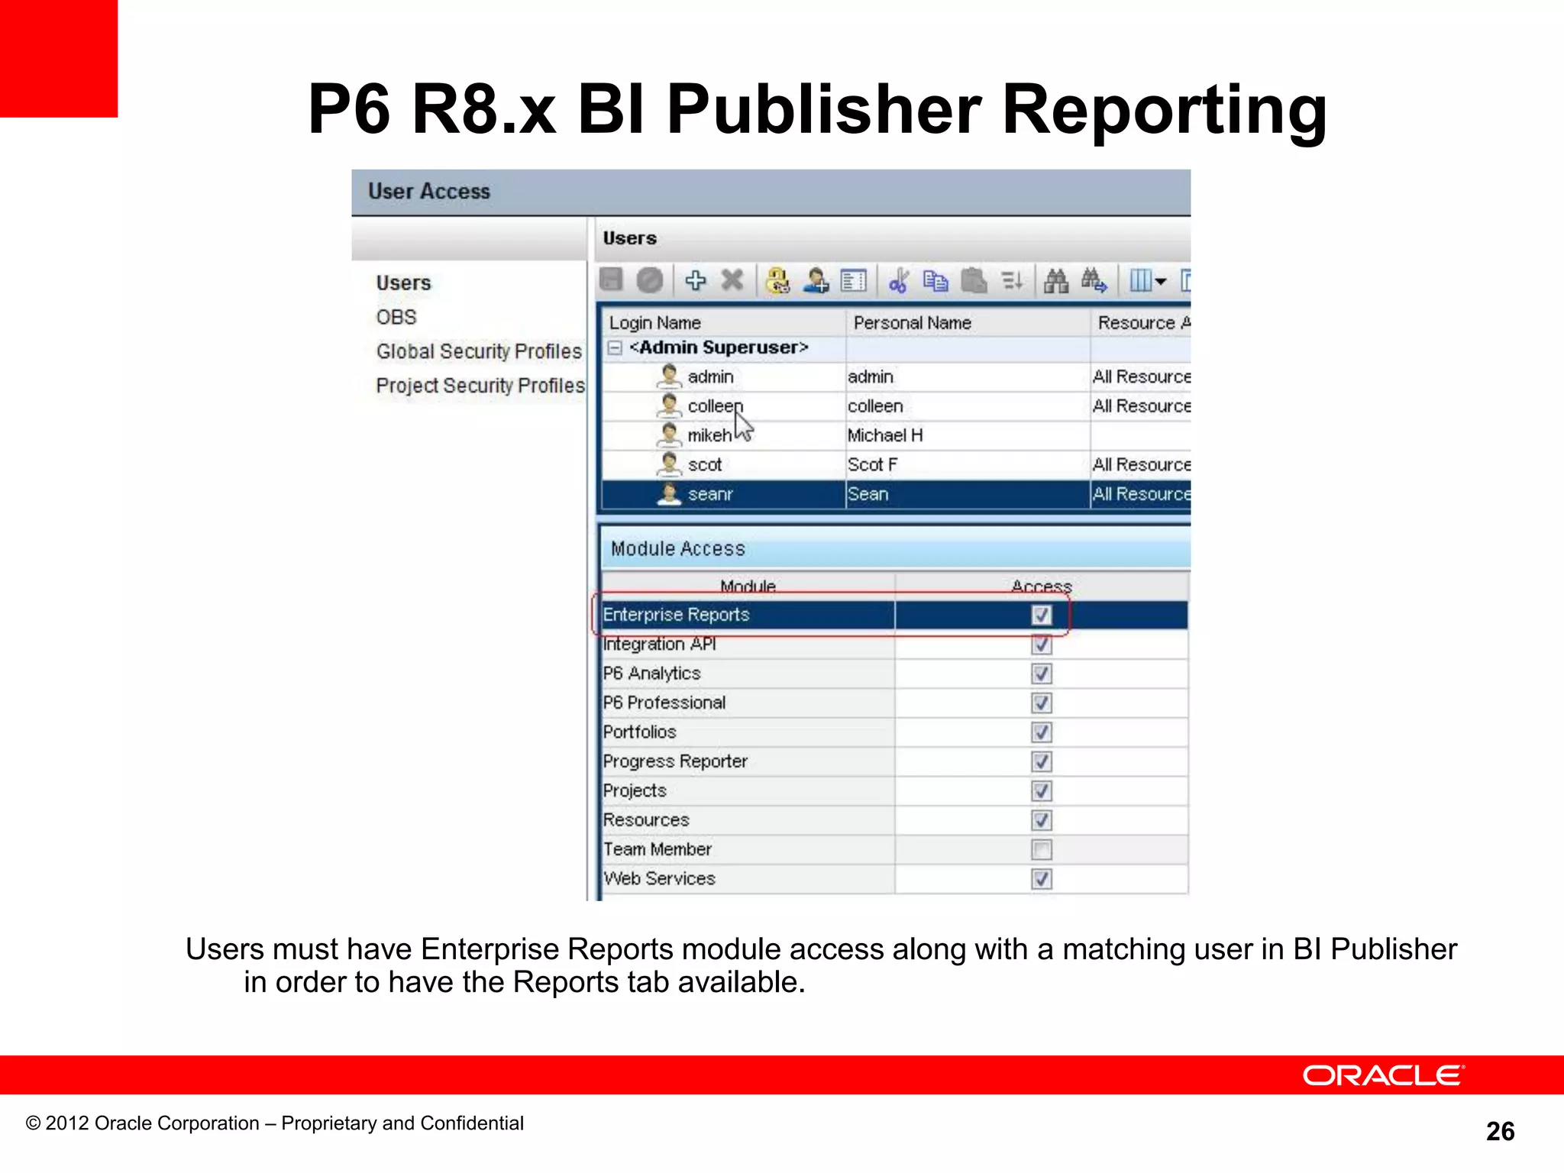Sort by Personal Name column header
This screenshot has width=1564, height=1173.
(968, 322)
